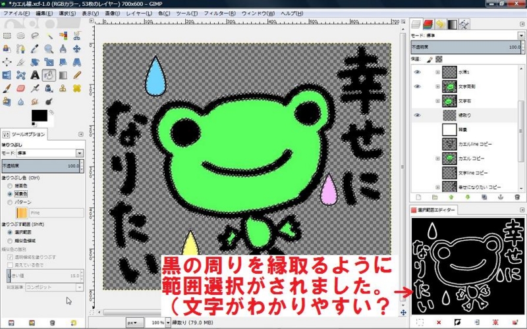The width and height of the screenshot is (527, 329).
Task: Select the Clone stamp tool
Action: (63, 88)
